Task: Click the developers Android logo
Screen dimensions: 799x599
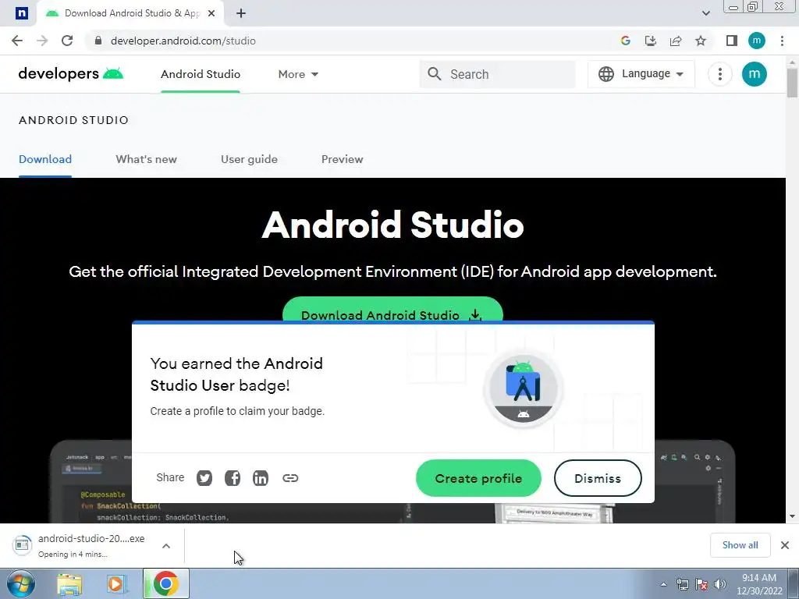Action: [x=71, y=74]
